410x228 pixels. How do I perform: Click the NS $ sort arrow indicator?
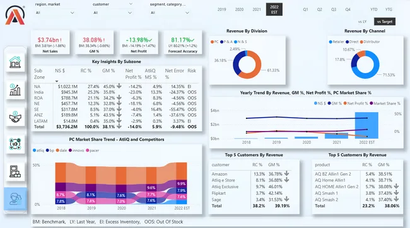click(57, 81)
